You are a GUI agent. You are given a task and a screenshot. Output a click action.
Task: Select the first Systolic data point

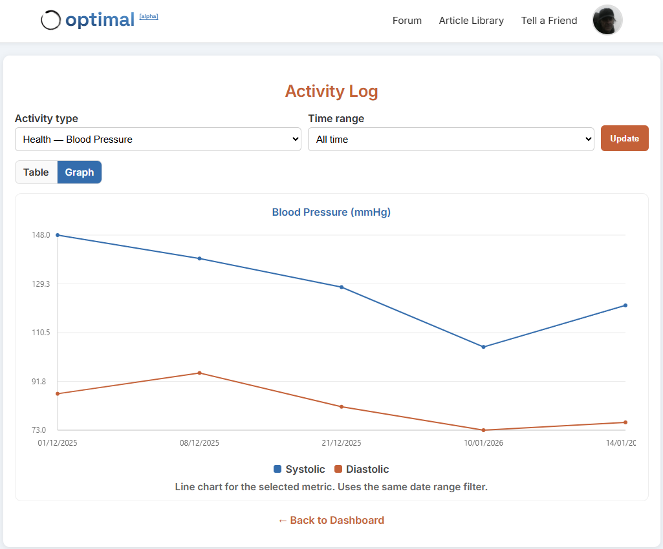tap(58, 235)
